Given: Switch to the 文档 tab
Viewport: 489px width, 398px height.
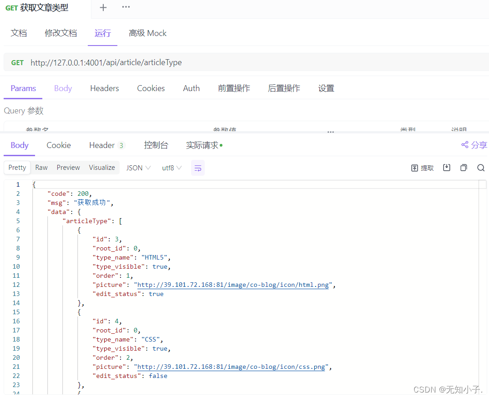Looking at the screenshot, I should (19, 33).
